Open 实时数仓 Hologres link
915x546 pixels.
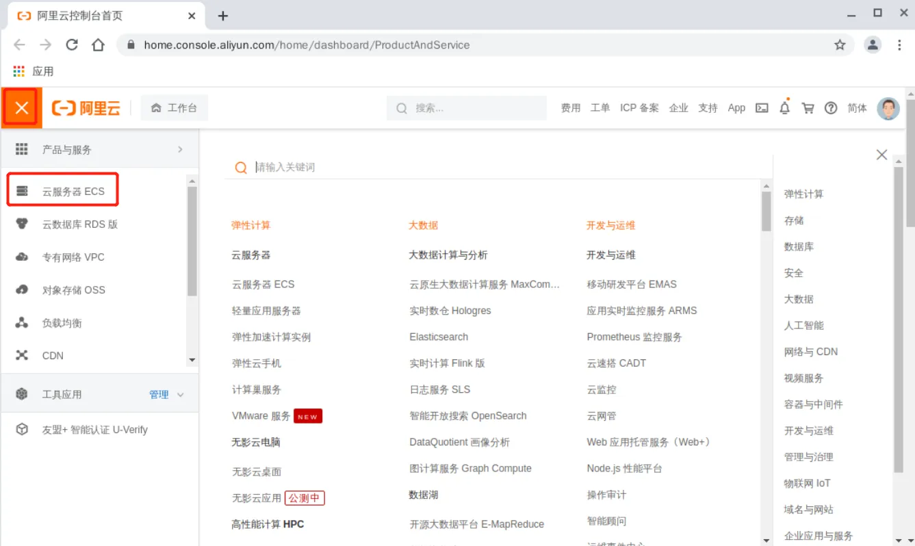(450, 311)
